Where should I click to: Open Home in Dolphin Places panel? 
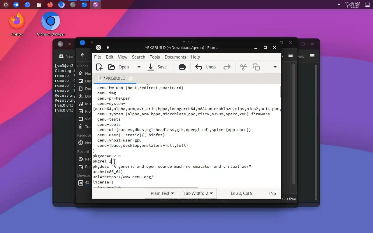coord(84,73)
